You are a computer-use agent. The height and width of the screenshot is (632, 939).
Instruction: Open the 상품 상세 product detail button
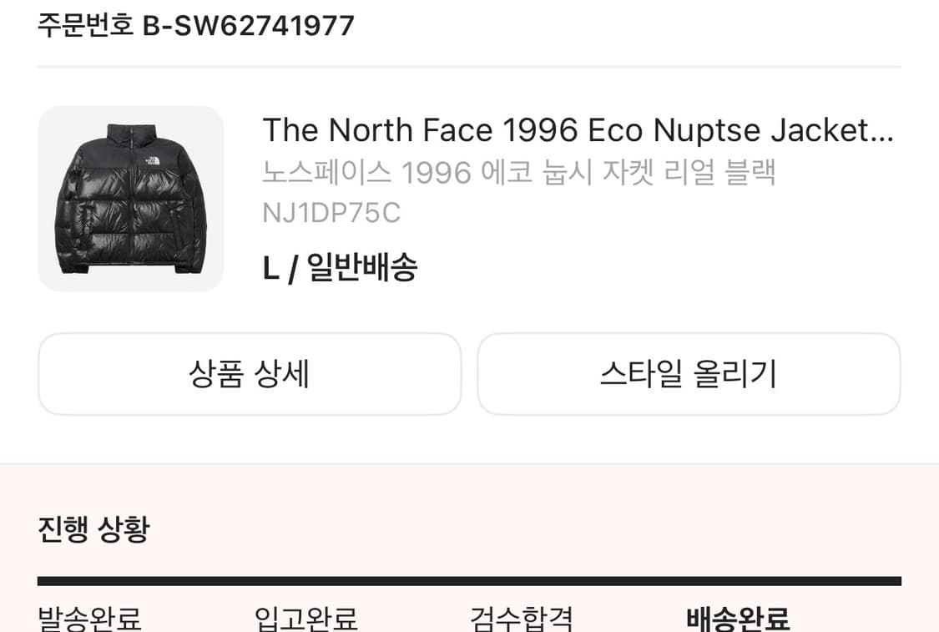click(248, 374)
